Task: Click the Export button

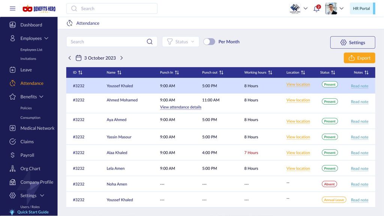Action: [x=359, y=58]
